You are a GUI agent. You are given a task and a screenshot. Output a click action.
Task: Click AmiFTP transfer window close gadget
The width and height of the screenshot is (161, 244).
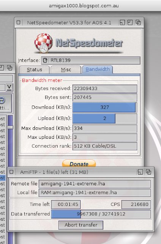(x=11, y=172)
